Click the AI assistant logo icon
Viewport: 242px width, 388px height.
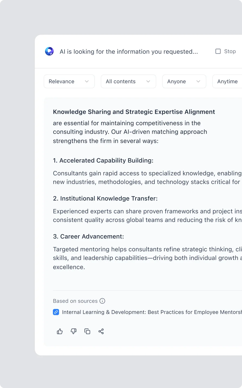[x=49, y=51]
